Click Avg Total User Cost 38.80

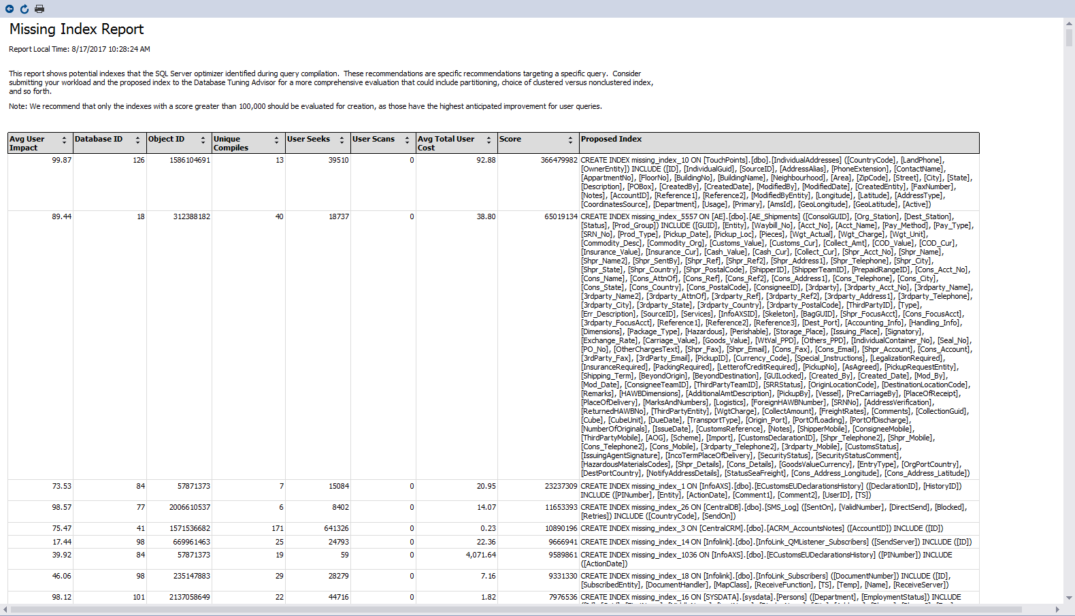[486, 216]
